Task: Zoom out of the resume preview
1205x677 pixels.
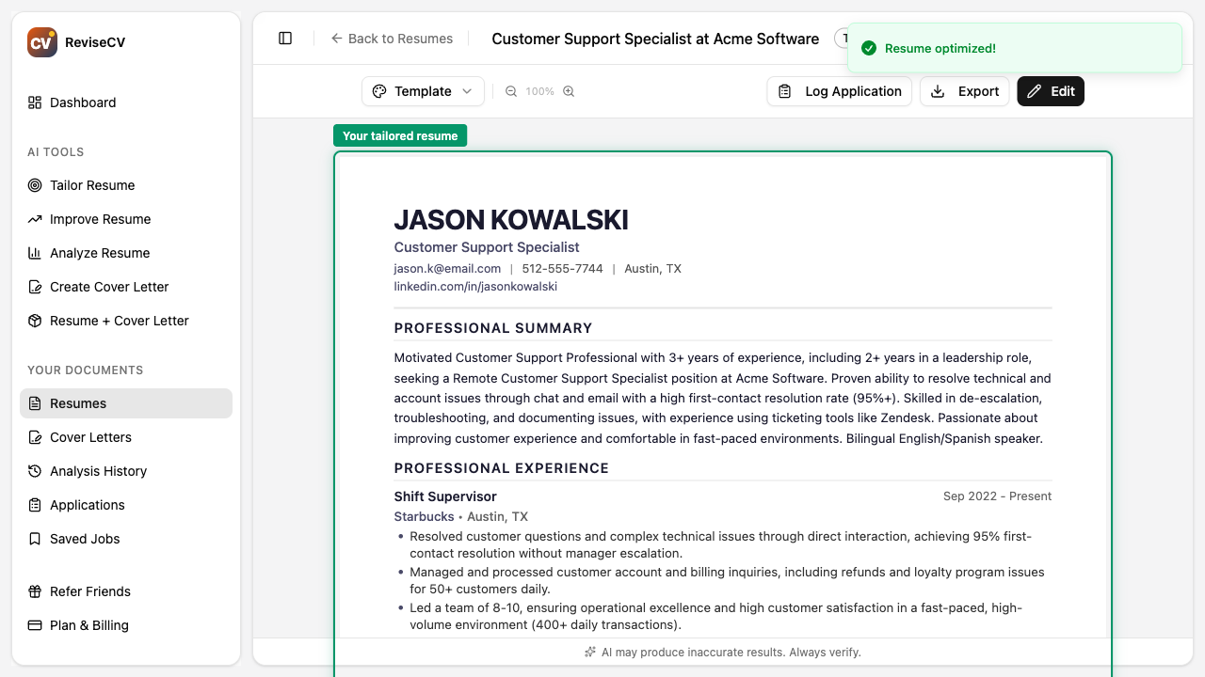Action: pyautogui.click(x=509, y=91)
